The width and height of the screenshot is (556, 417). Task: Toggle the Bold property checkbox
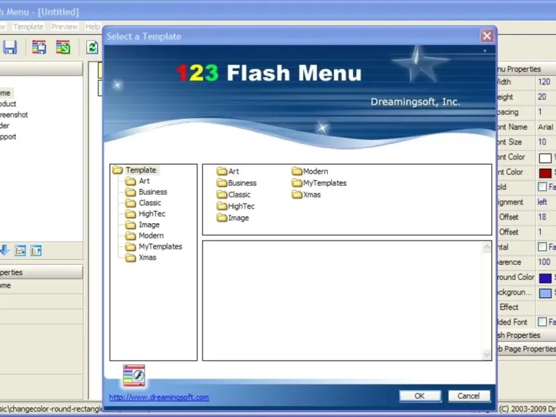(542, 187)
